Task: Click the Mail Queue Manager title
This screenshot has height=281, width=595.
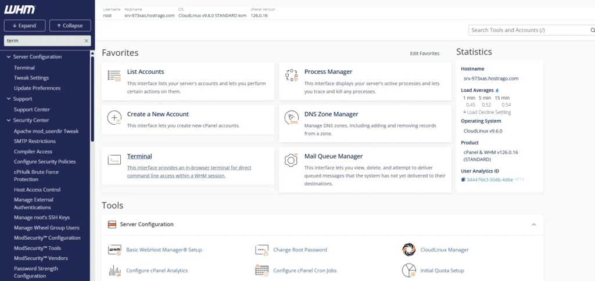Action: 334,156
